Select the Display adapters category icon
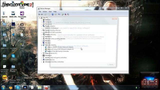The height and width of the screenshot is (90, 160). click(x=43, y=26)
